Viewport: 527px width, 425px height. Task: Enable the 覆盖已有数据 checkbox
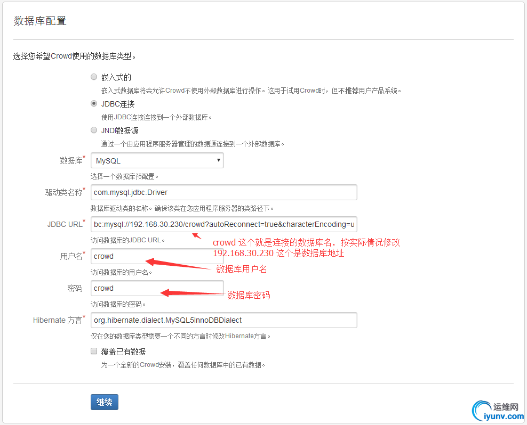pos(94,351)
